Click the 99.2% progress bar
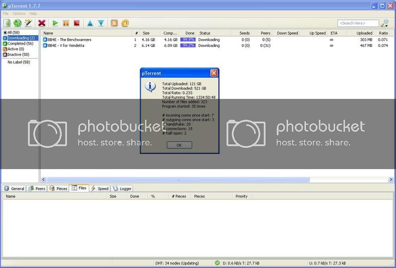Image resolution: width=396 pixels, height=268 pixels. click(x=188, y=45)
